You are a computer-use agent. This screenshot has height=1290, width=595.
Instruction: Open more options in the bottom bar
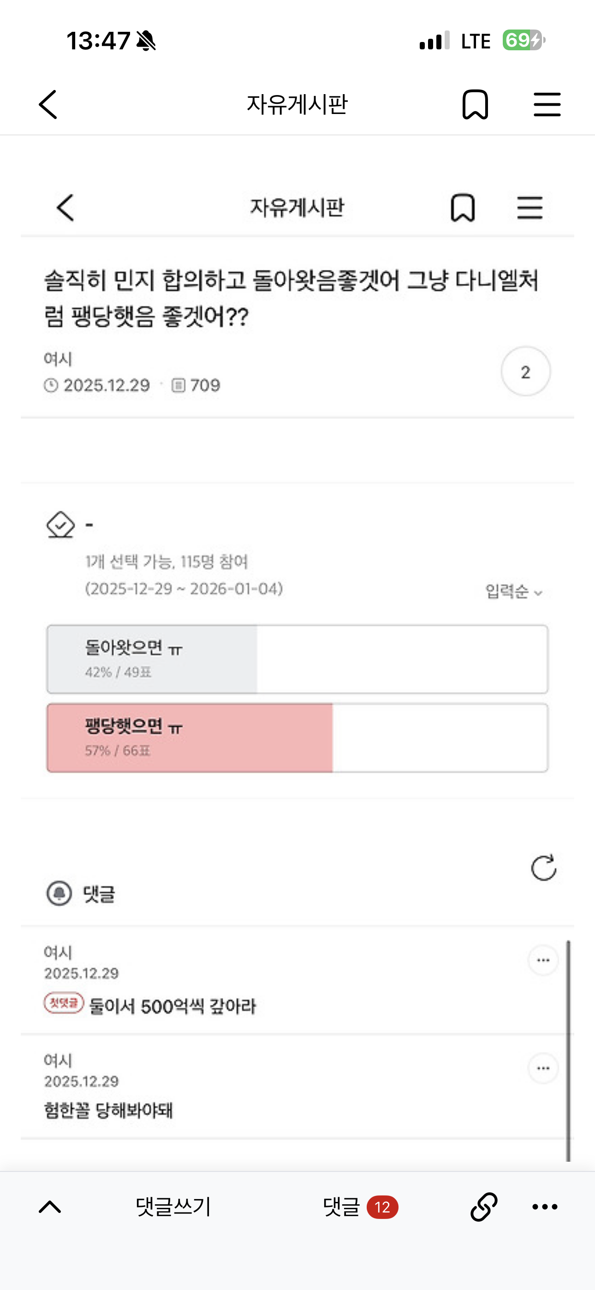click(545, 1207)
